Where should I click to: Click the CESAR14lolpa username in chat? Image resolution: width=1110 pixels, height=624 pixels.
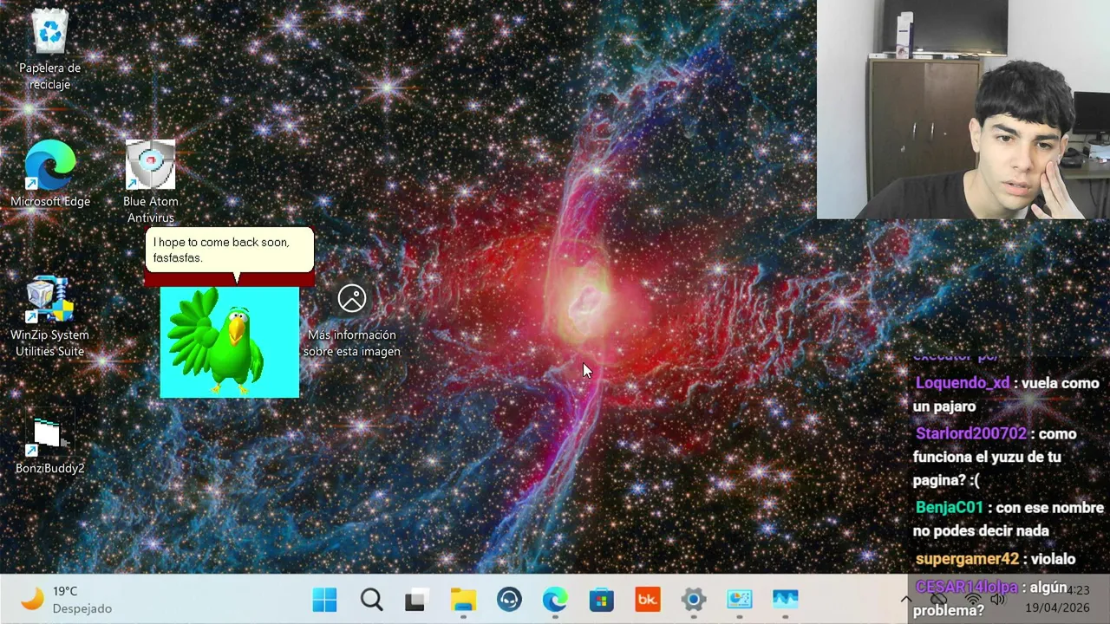[967, 587]
